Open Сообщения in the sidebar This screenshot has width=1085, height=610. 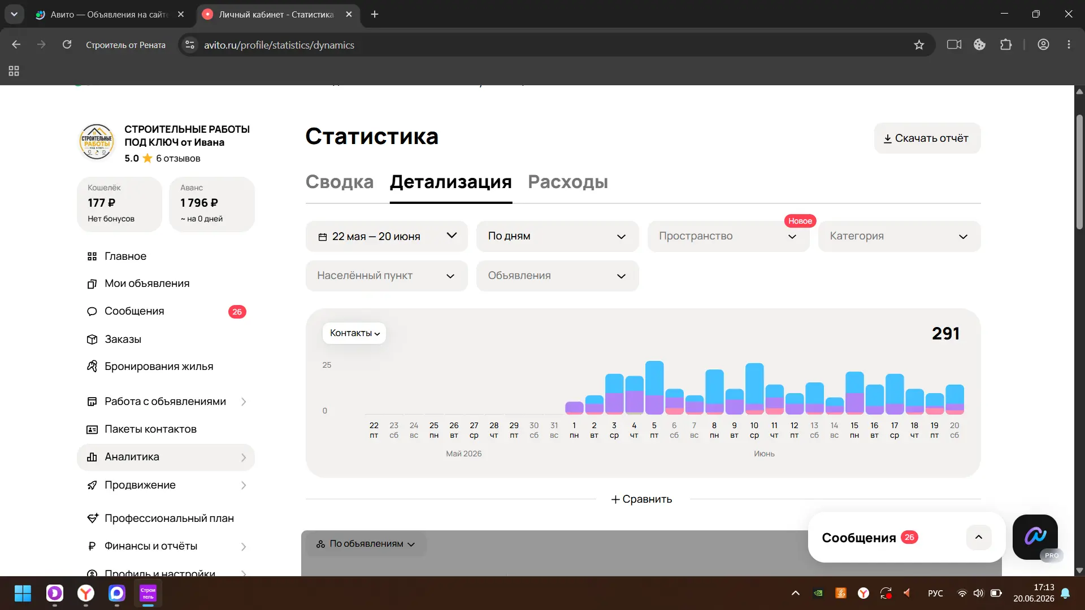click(x=134, y=311)
